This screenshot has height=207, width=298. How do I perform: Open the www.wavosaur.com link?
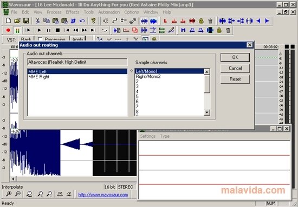[103, 195]
